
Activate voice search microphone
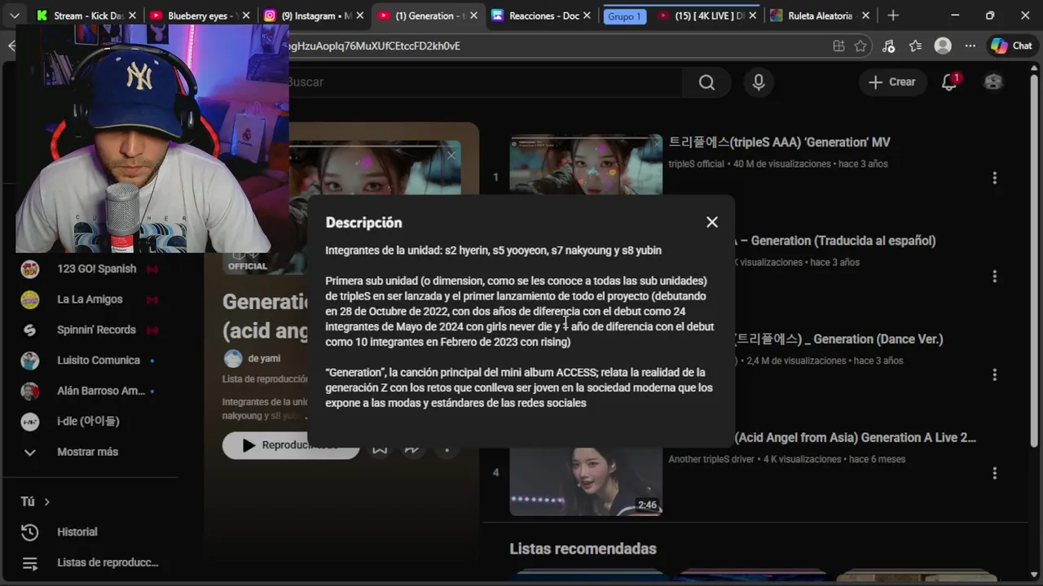click(x=759, y=82)
